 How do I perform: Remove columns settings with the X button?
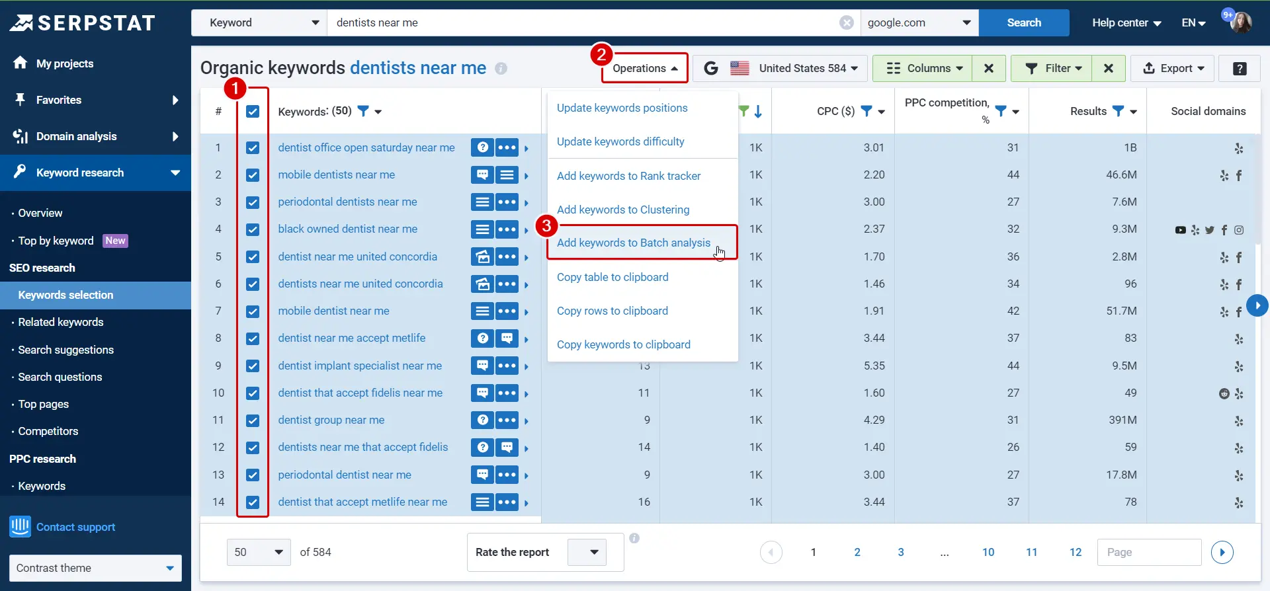pyautogui.click(x=989, y=68)
